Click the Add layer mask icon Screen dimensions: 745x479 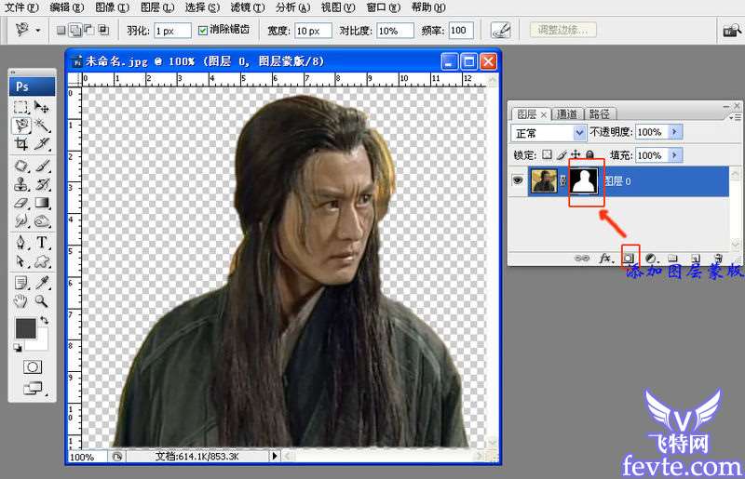(x=630, y=257)
